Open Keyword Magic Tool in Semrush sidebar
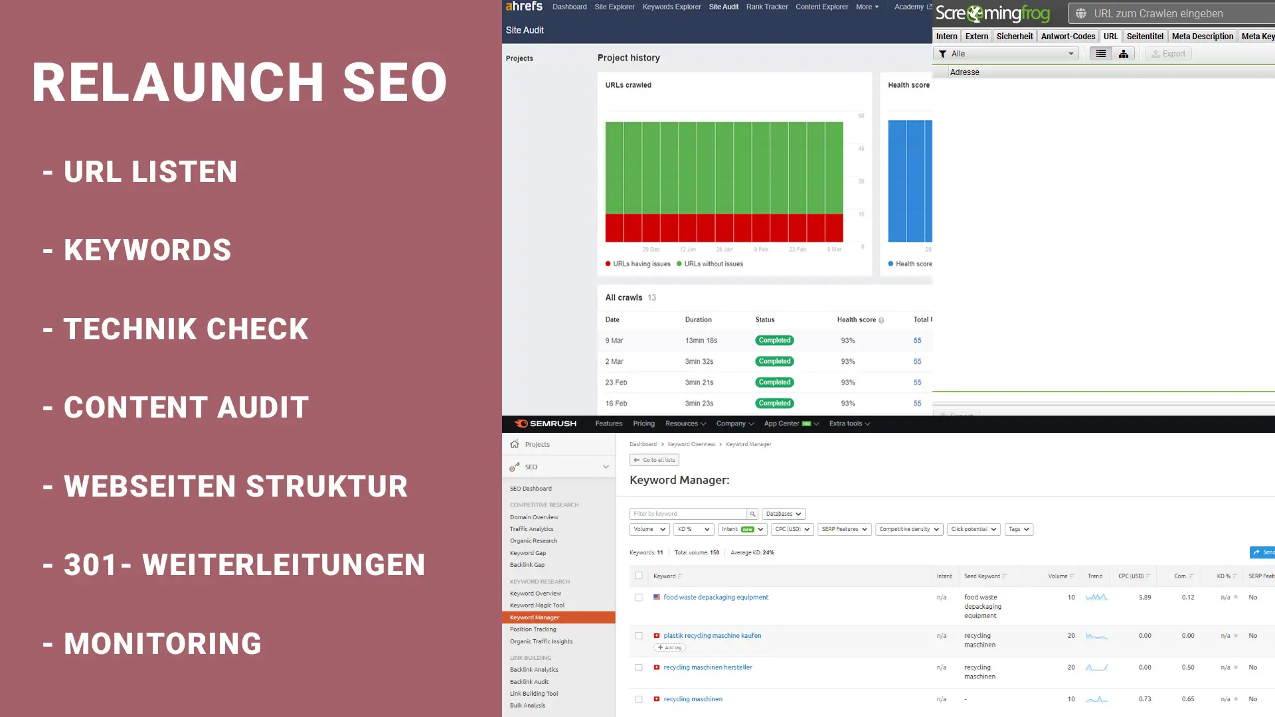Screen dimensions: 1275x717 point(537,605)
